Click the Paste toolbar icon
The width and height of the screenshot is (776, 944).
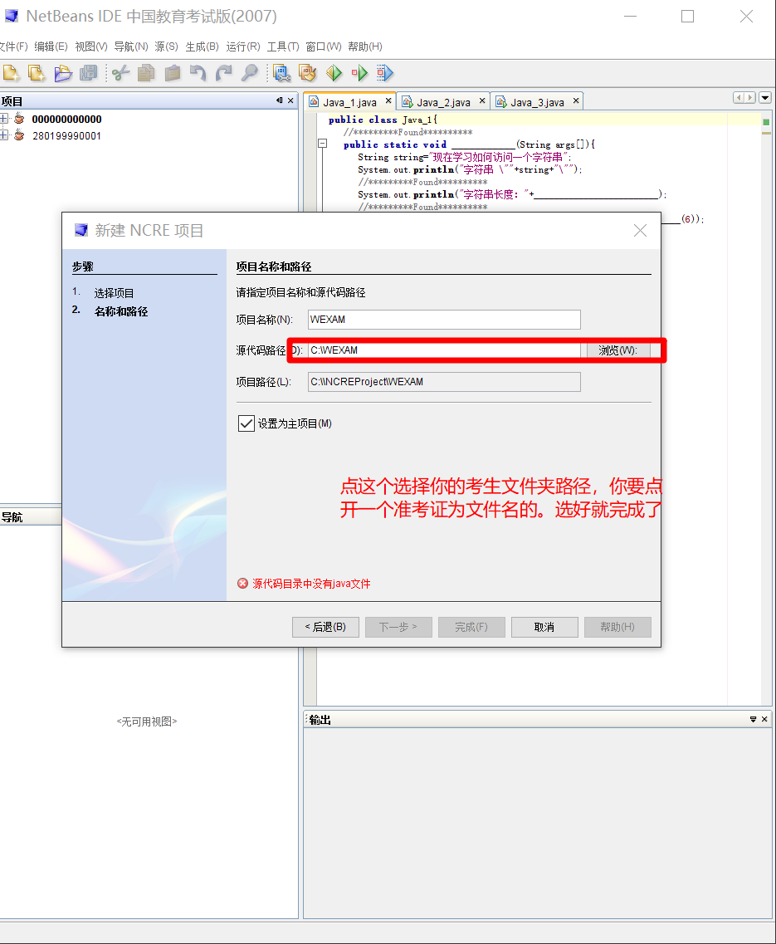pos(172,73)
